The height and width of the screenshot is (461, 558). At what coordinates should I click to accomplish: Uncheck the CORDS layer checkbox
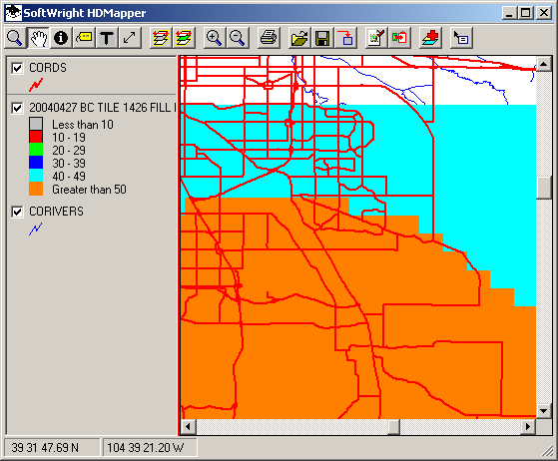point(17,68)
